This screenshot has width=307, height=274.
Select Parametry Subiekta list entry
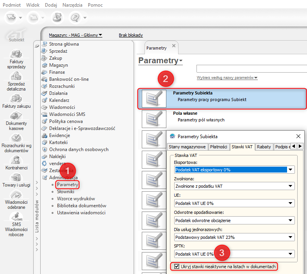(x=222, y=99)
